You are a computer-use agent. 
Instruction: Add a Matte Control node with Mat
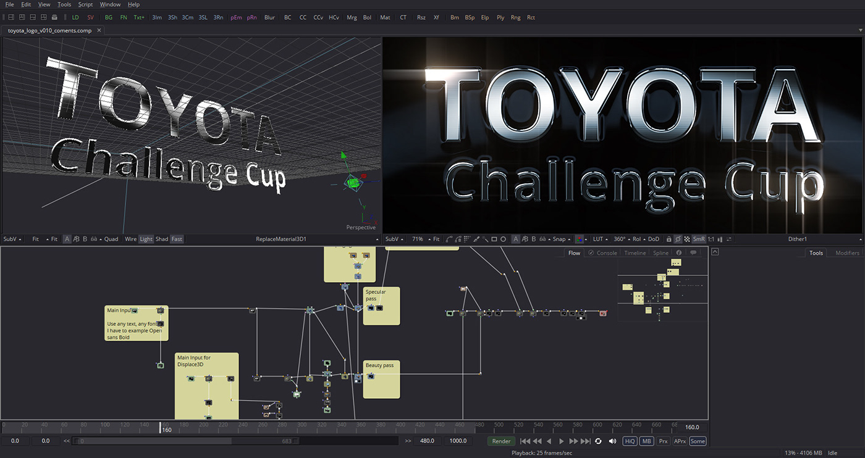[x=385, y=17]
